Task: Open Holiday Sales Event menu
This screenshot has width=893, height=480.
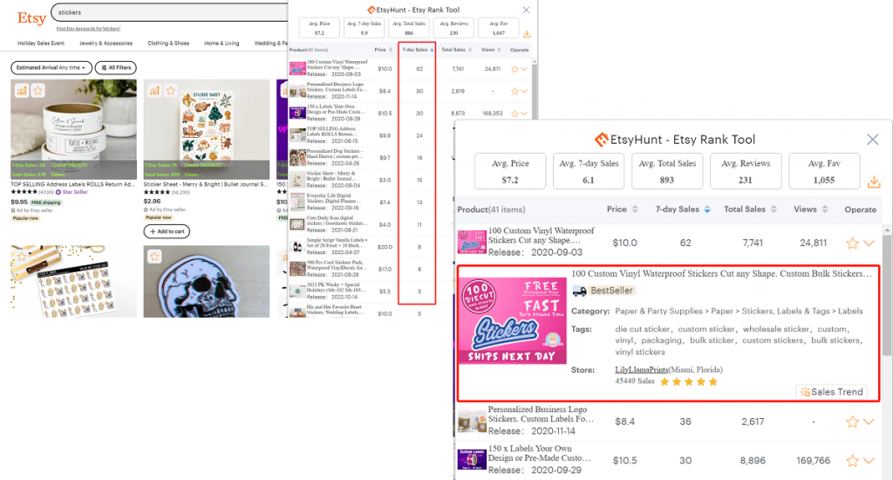Action: (x=41, y=43)
